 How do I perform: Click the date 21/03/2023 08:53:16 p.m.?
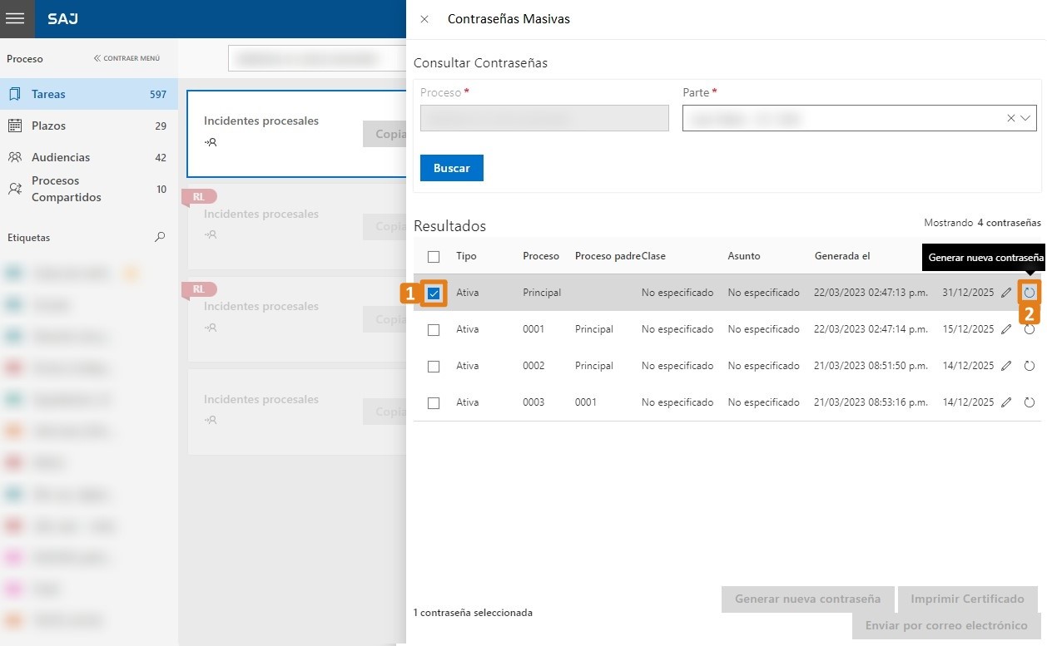coord(871,402)
